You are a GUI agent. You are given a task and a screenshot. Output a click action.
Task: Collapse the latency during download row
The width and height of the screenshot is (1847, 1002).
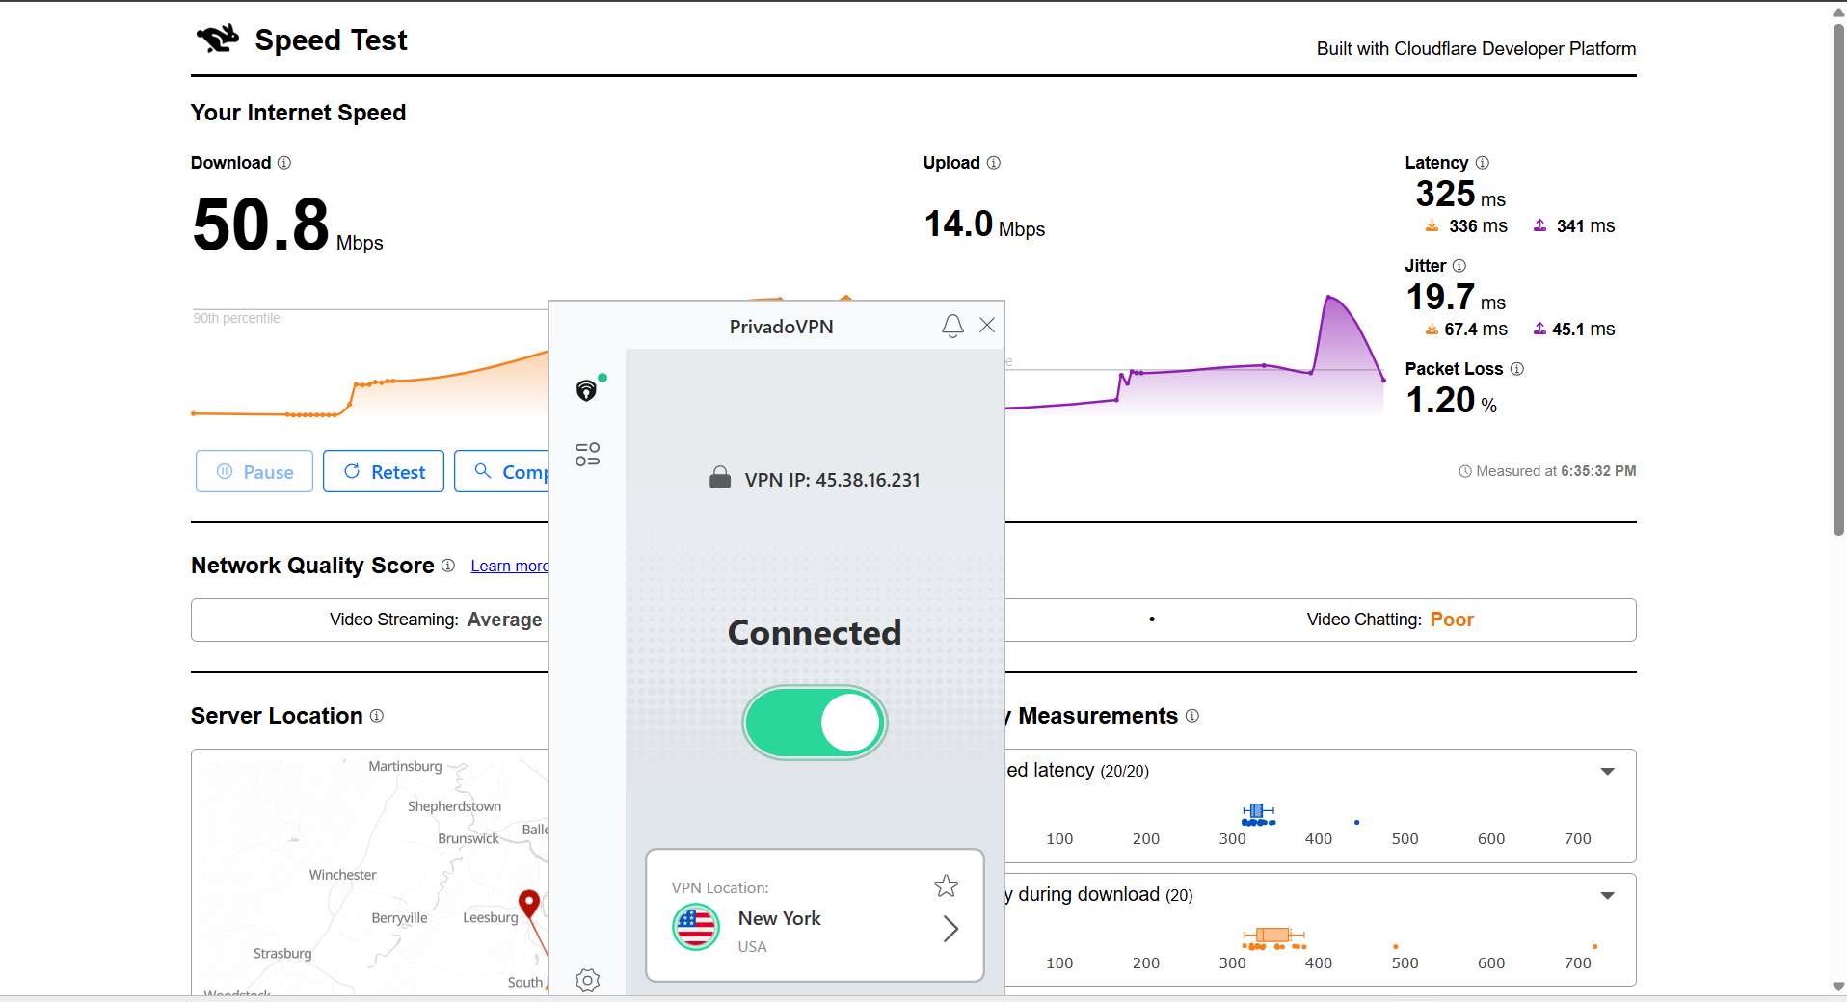pos(1607,895)
